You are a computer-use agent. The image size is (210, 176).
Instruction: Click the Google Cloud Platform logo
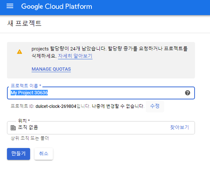click(x=57, y=7)
